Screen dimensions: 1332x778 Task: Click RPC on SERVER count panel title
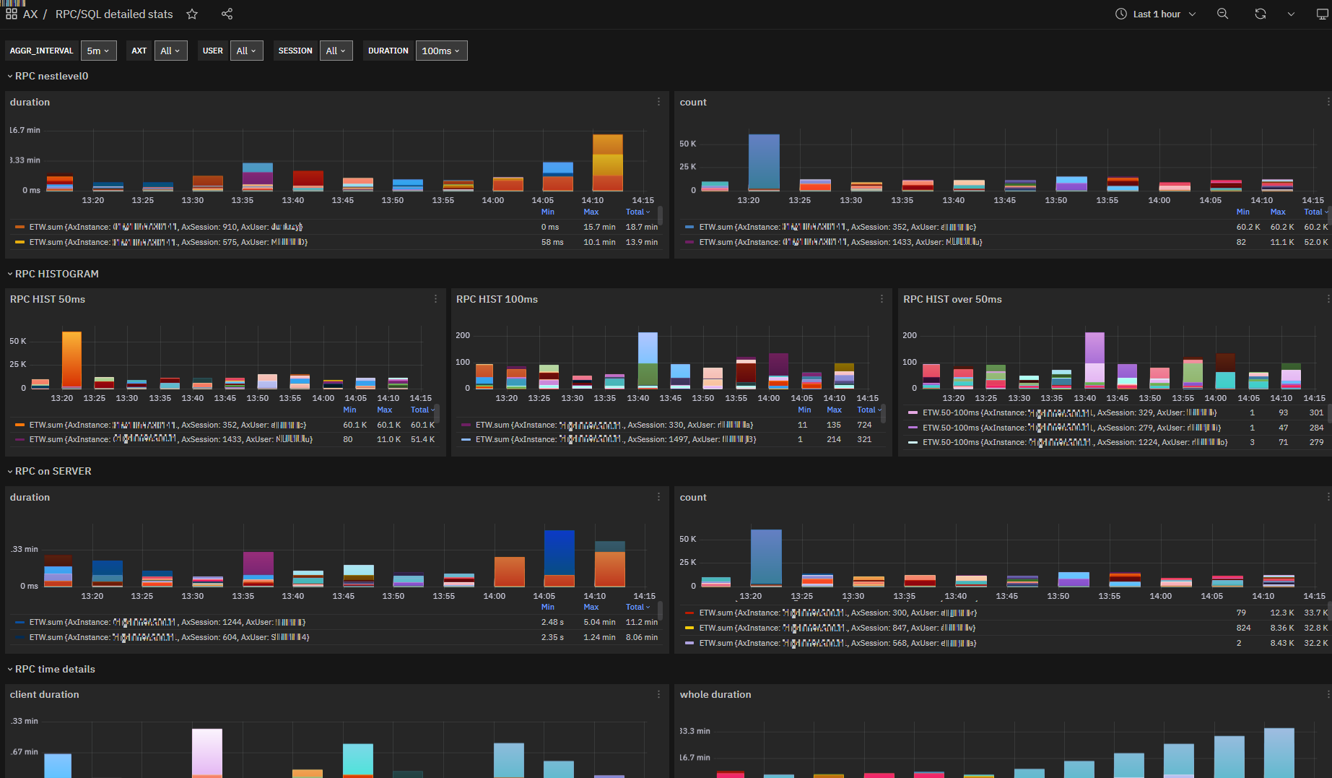click(x=693, y=497)
